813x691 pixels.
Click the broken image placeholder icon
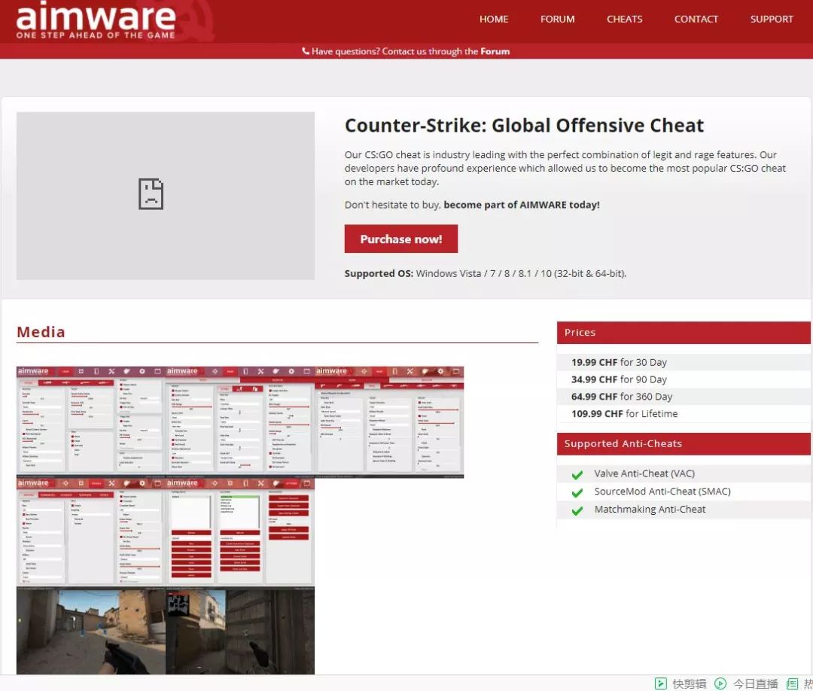(151, 194)
